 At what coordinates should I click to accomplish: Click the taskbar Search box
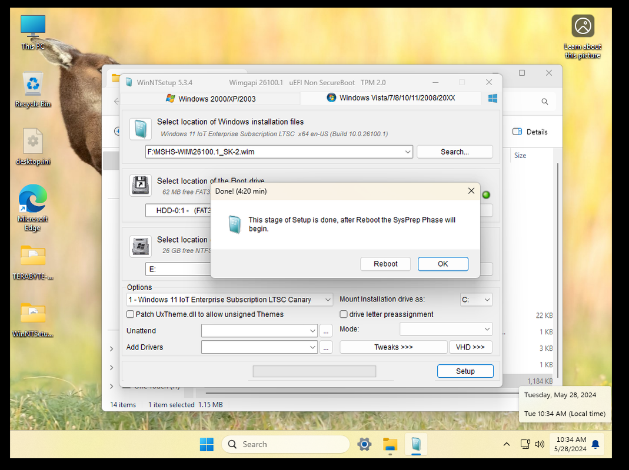pos(285,444)
